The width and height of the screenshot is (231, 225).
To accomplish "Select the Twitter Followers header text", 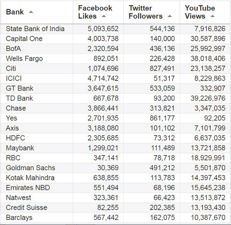I will [x=146, y=12].
